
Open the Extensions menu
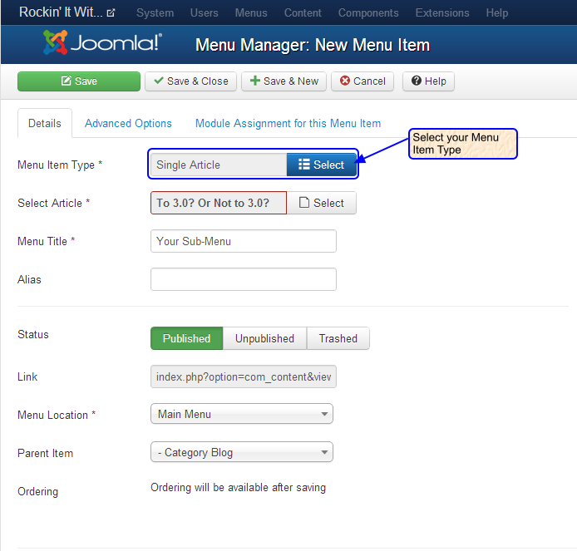442,12
